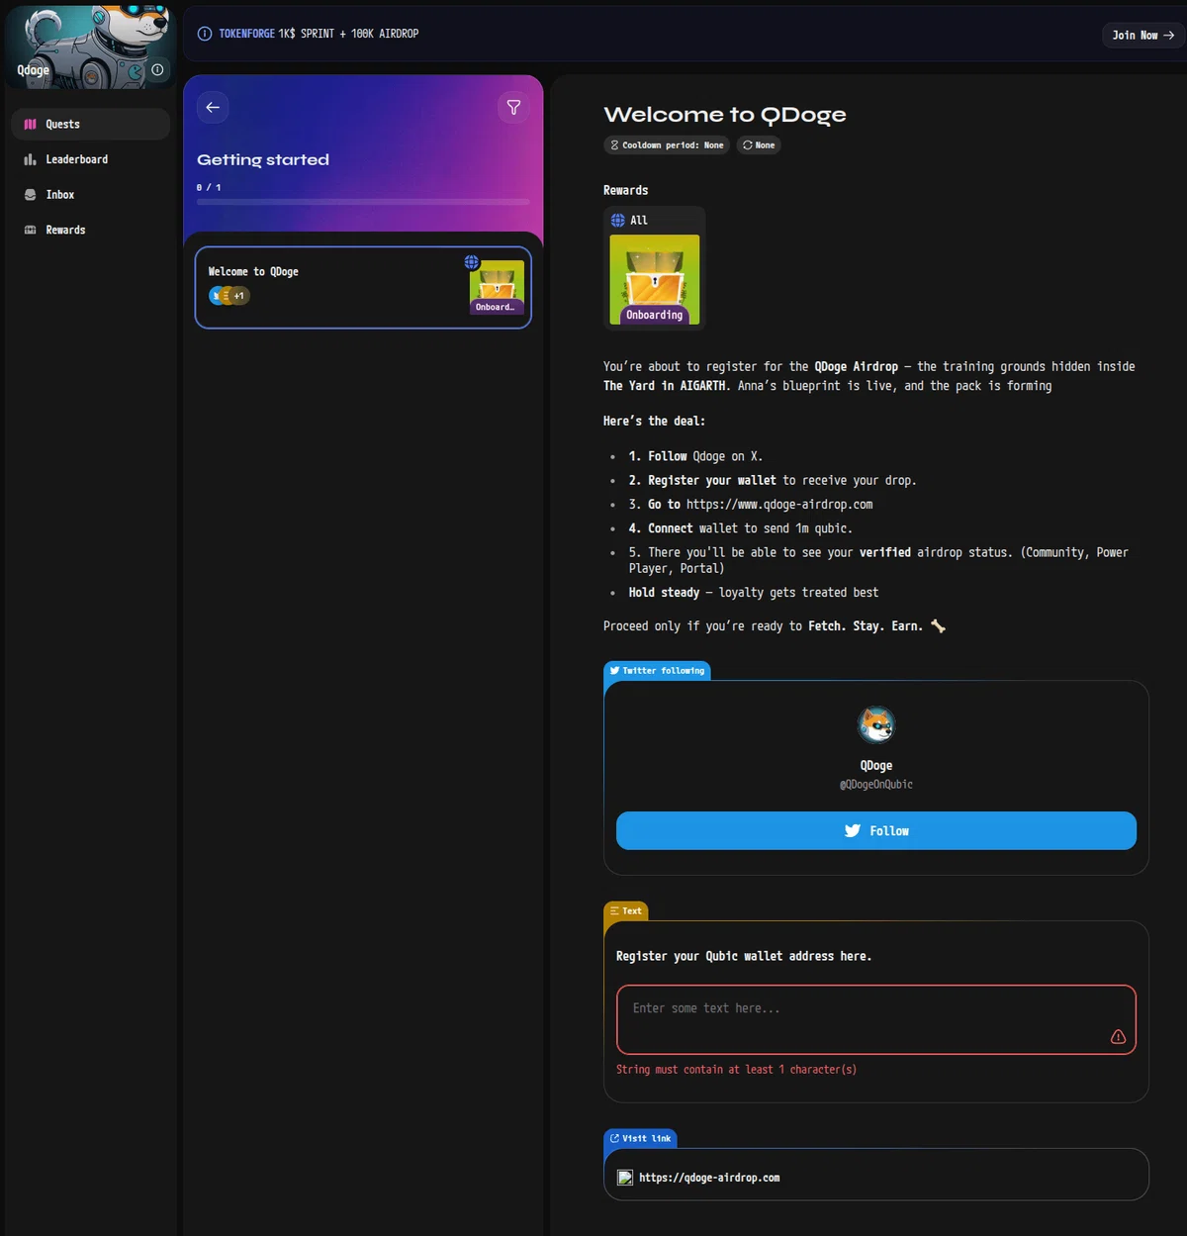Image resolution: width=1187 pixels, height=1236 pixels.
Task: Click the @QDogeOnQubic handle
Action: click(876, 785)
